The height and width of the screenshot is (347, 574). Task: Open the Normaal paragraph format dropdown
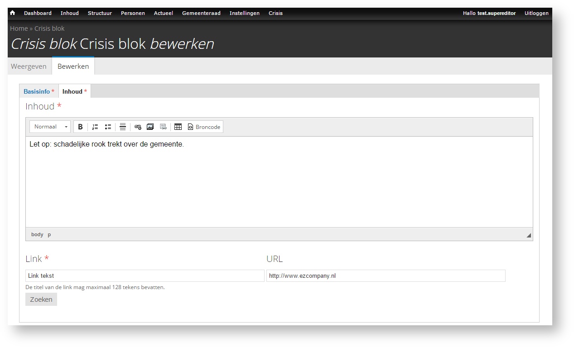pos(50,127)
